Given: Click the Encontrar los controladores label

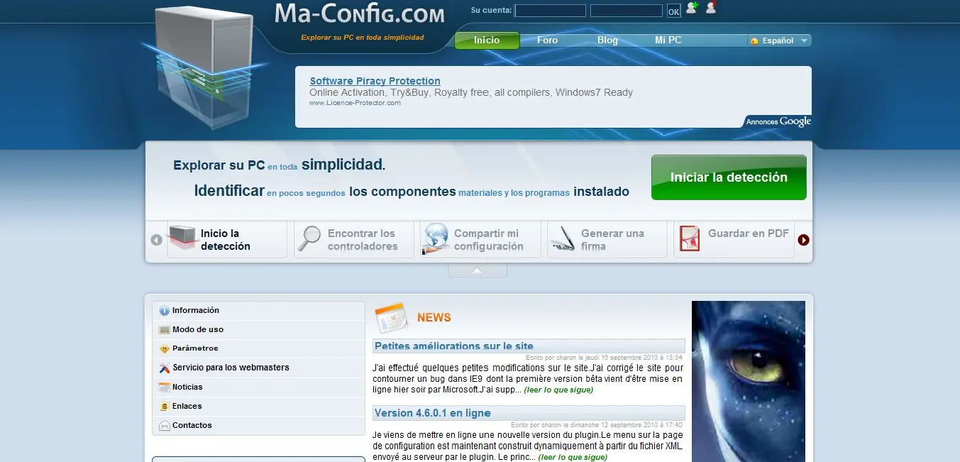Looking at the screenshot, I should pos(363,240).
